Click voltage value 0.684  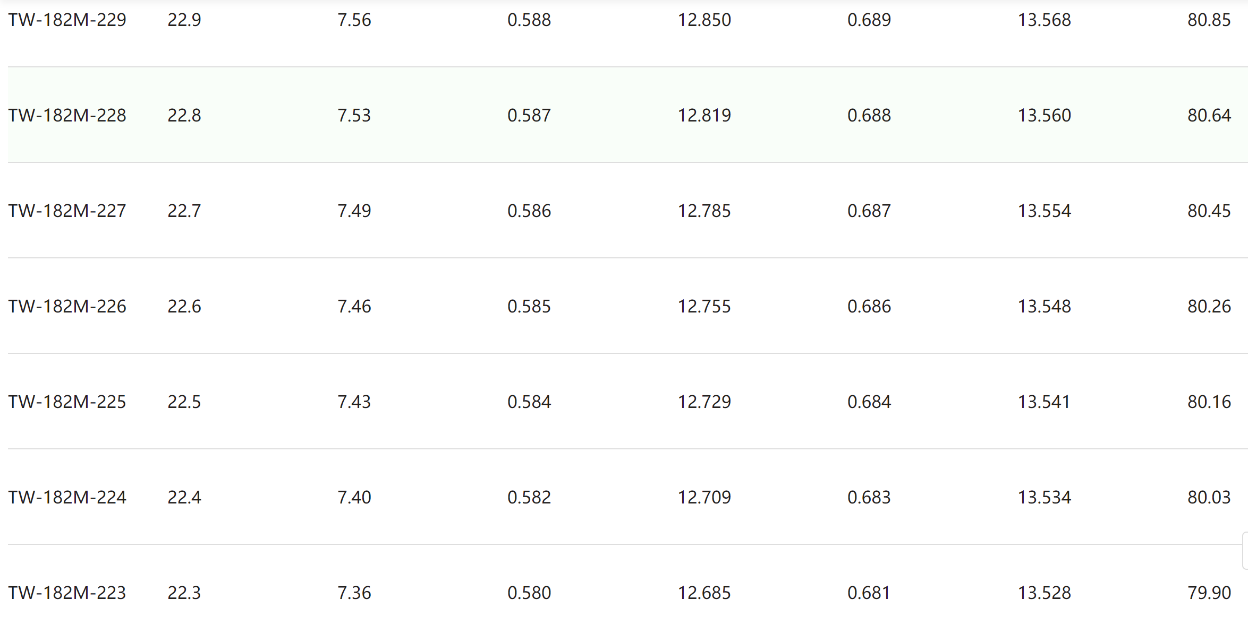tap(869, 402)
